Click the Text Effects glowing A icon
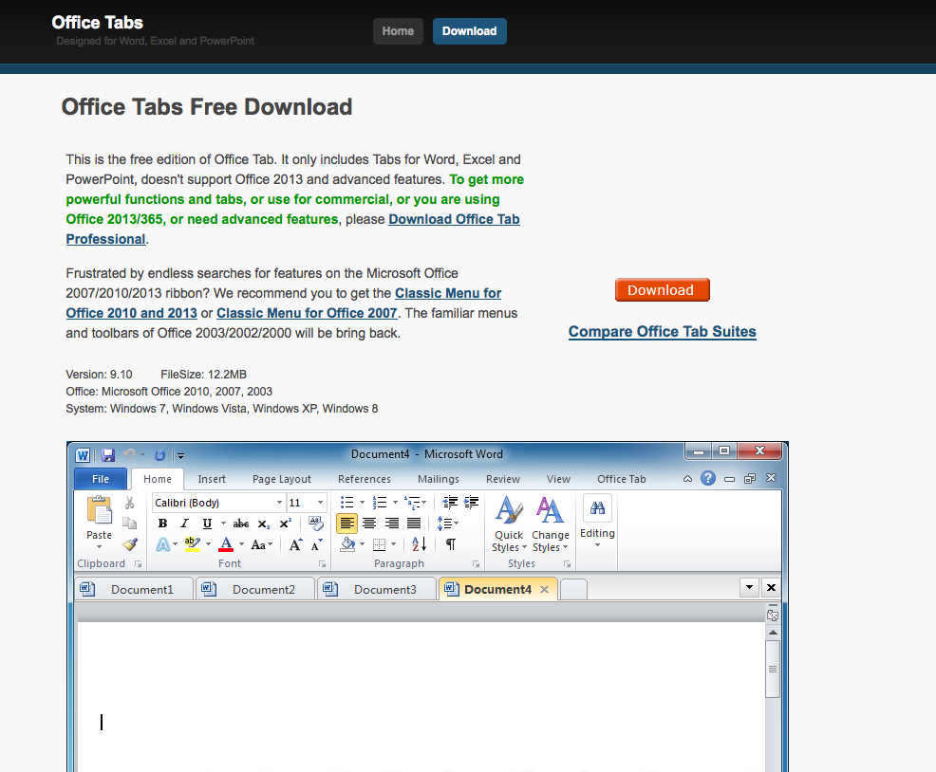936x772 pixels. tap(163, 544)
